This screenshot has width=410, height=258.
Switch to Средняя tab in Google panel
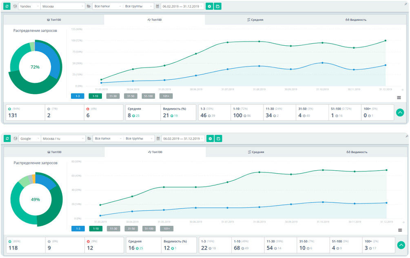coord(256,152)
